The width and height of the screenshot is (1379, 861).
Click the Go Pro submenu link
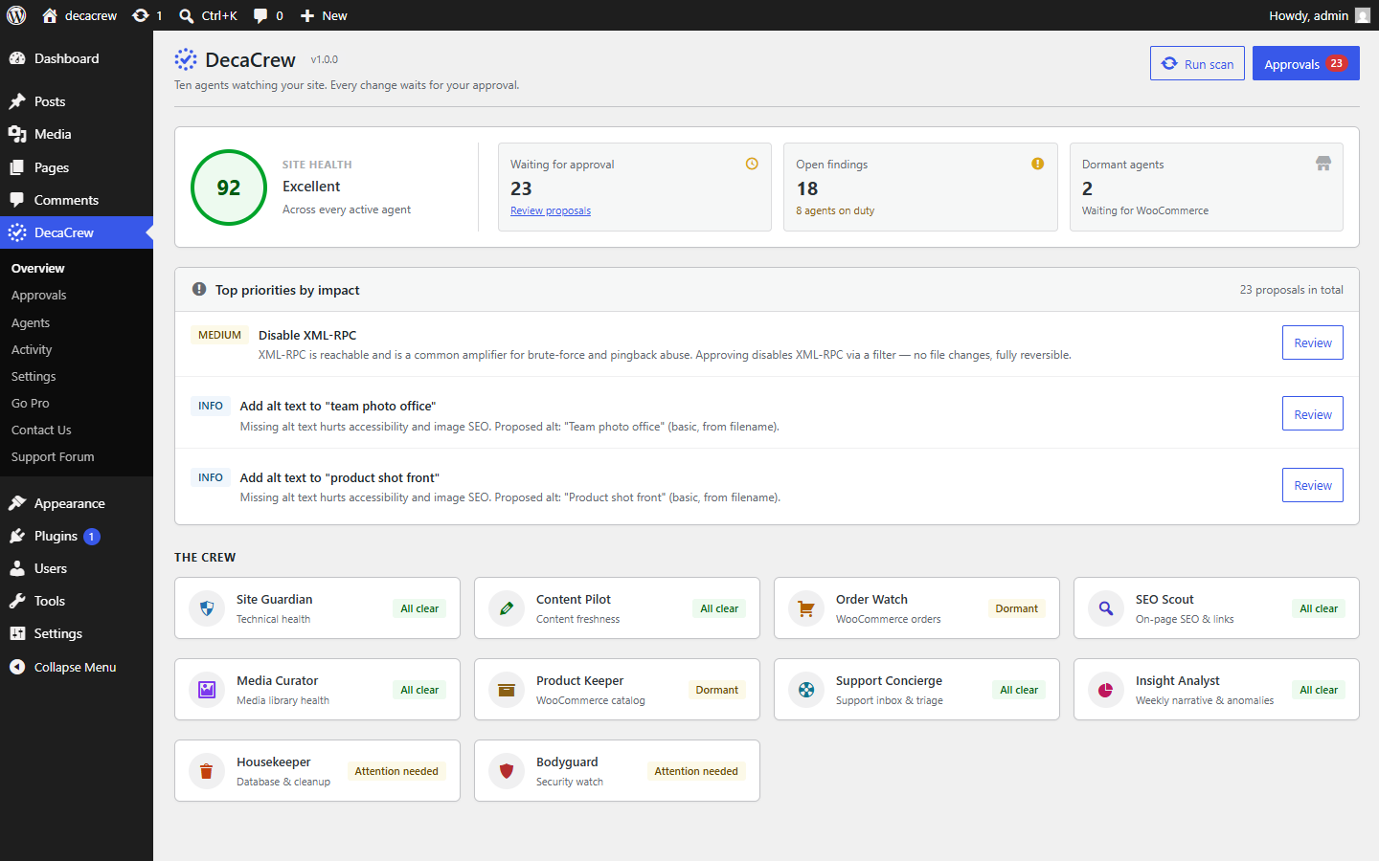coord(77,404)
